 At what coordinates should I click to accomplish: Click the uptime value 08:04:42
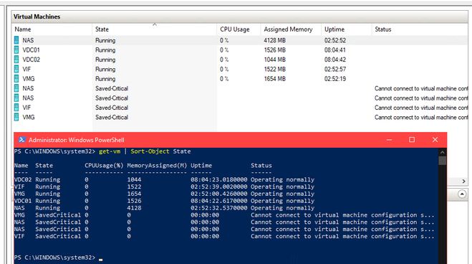[x=335, y=60]
